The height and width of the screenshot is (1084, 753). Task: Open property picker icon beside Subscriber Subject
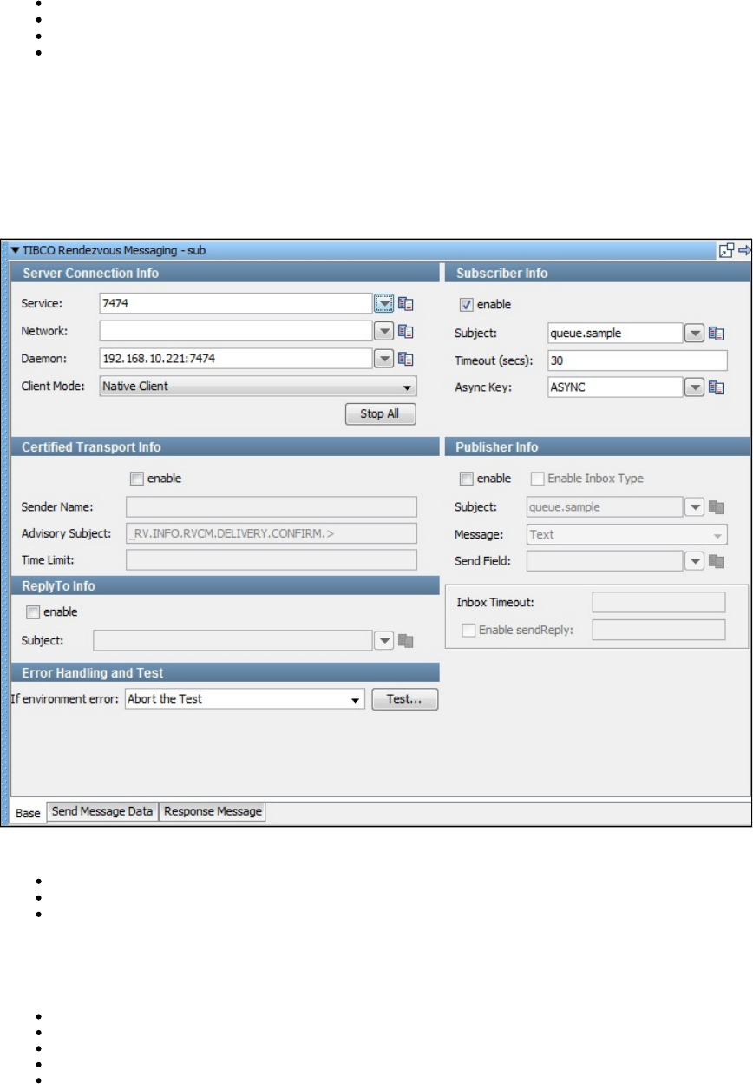point(716,333)
